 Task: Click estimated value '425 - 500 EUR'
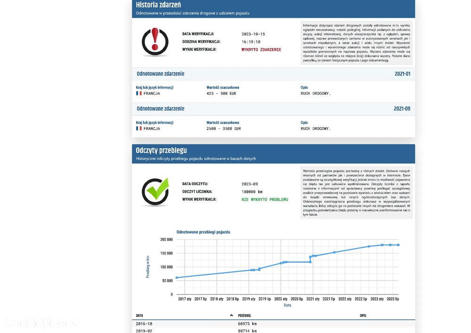click(221, 93)
